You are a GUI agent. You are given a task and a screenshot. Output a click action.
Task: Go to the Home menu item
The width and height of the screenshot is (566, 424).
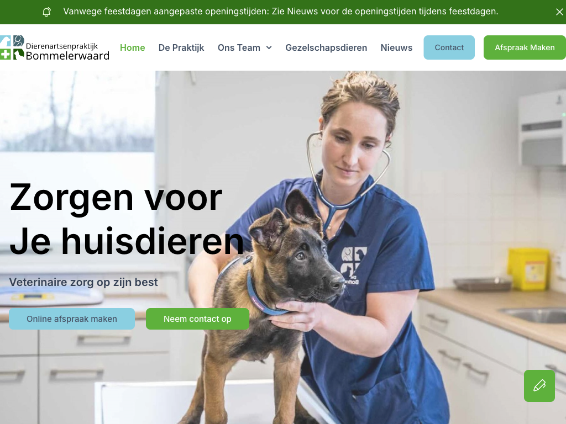tap(133, 47)
